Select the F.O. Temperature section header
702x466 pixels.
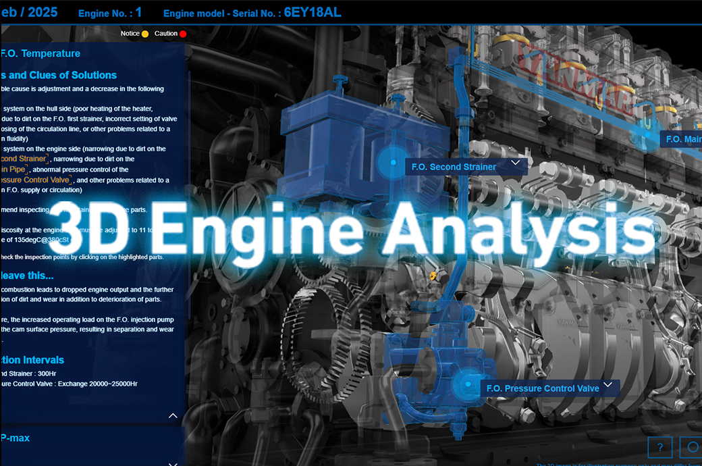coord(40,53)
